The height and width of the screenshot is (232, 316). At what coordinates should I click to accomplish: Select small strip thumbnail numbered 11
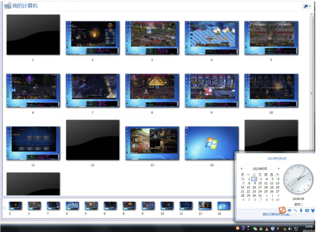(x=186, y=206)
